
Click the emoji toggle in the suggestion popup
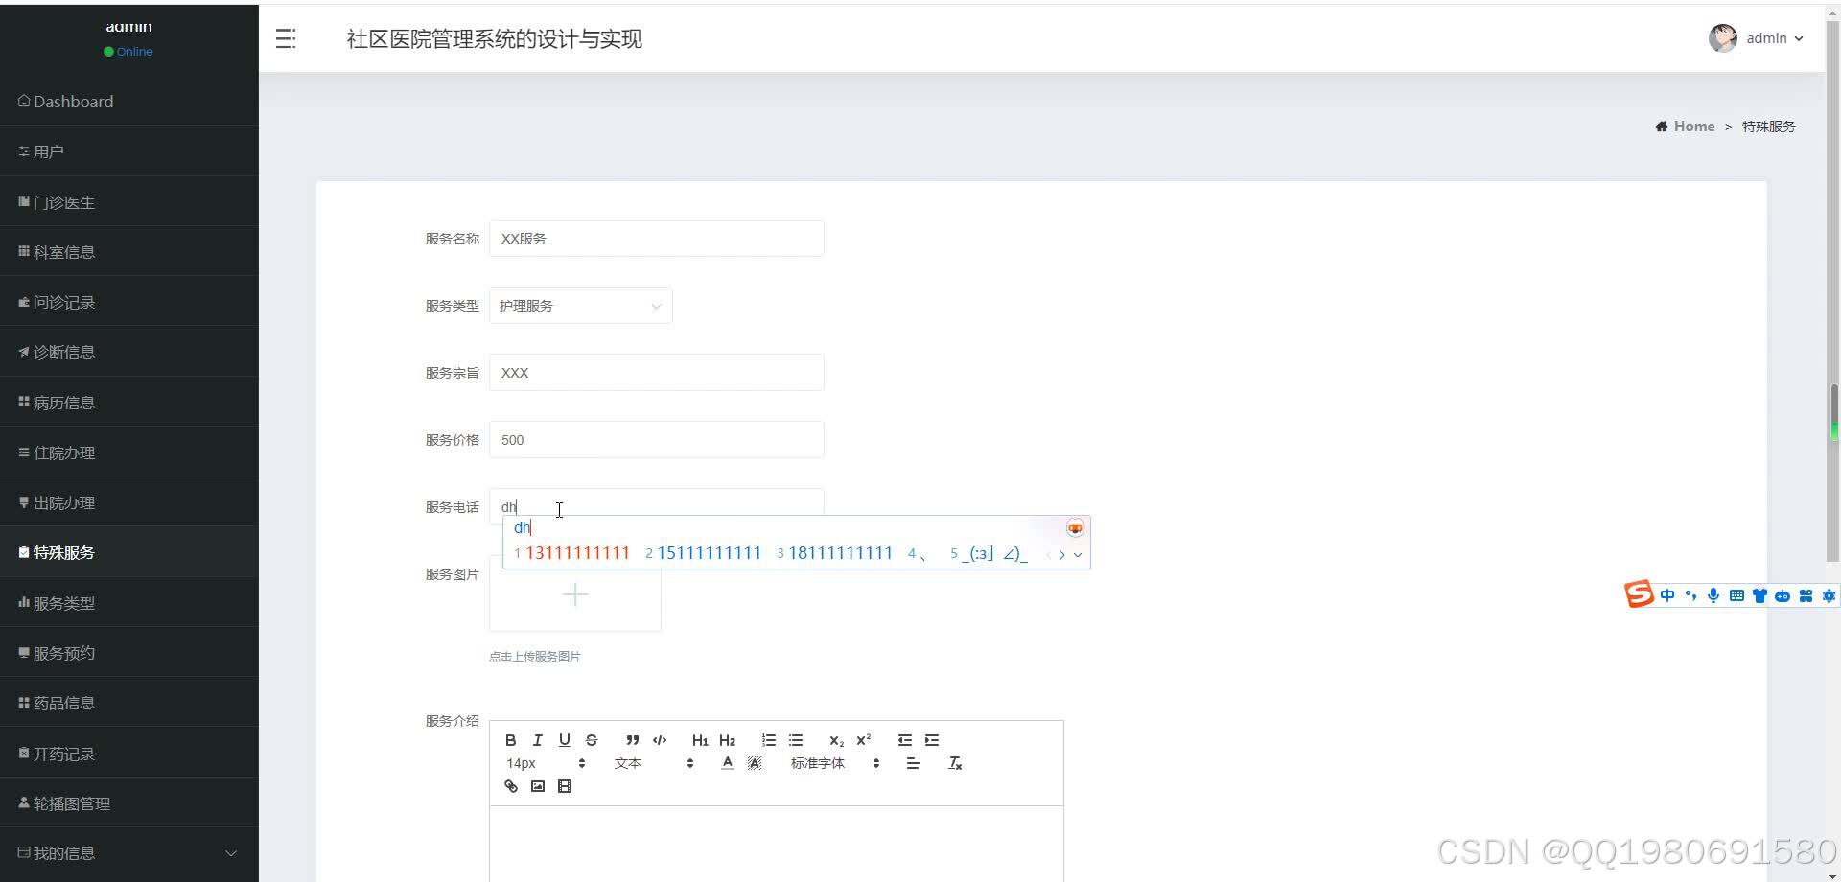[x=1074, y=527]
